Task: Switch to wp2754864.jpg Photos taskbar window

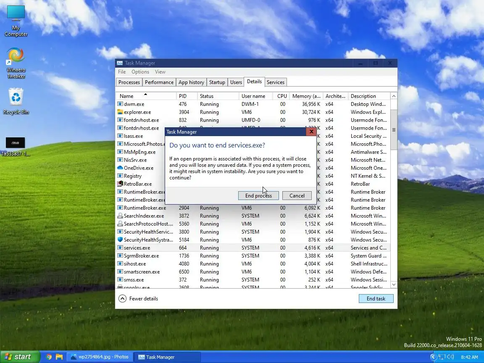Action: [x=100, y=357]
